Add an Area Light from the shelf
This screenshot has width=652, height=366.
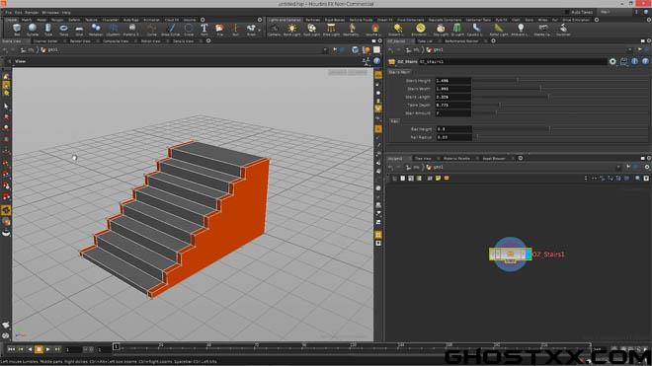coord(331,30)
